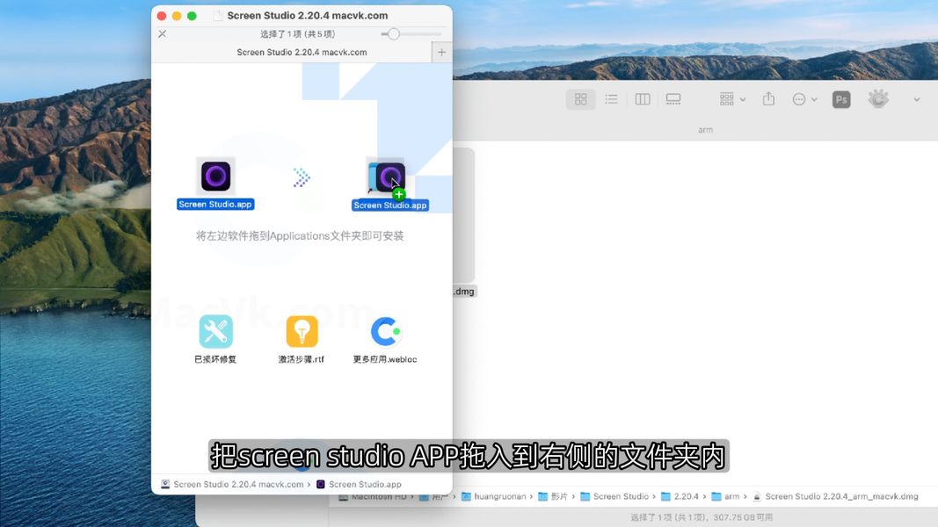Image resolution: width=938 pixels, height=527 pixels.
Task: Adjust the icon size slider
Action: [393, 34]
